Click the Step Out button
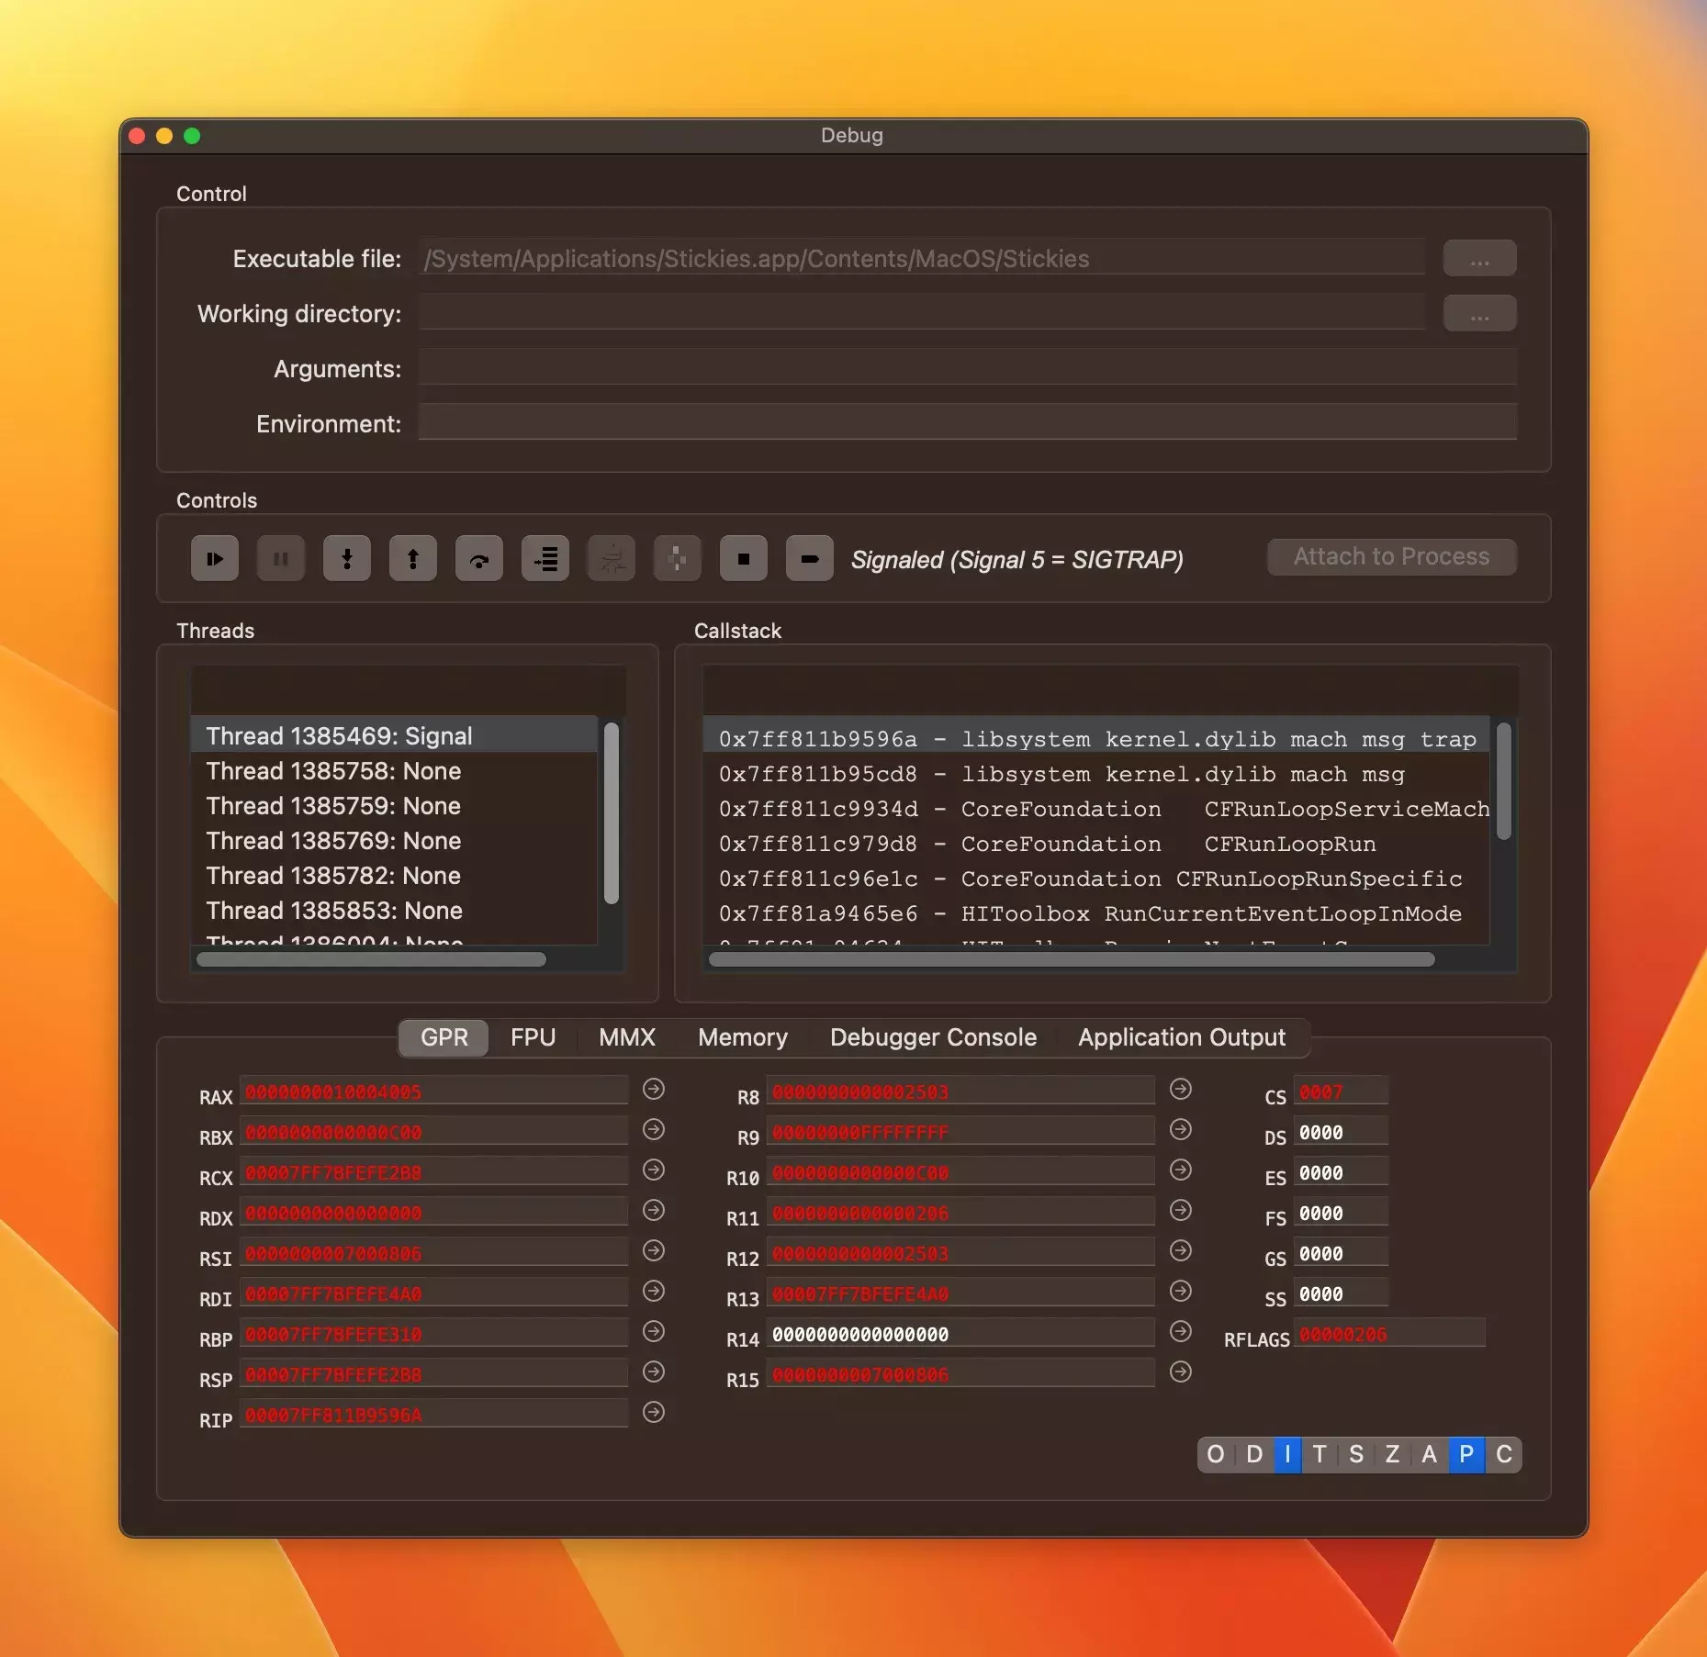 point(413,558)
